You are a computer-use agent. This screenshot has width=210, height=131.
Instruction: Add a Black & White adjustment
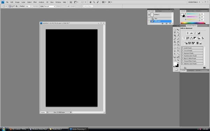(x=195, y=38)
